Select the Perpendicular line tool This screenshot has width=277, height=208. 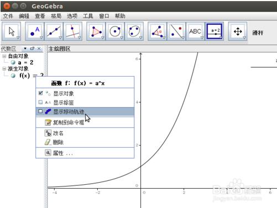point(72,31)
